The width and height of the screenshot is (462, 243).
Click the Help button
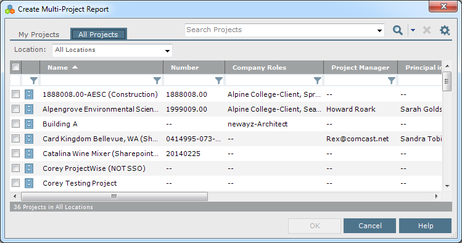tap(426, 226)
